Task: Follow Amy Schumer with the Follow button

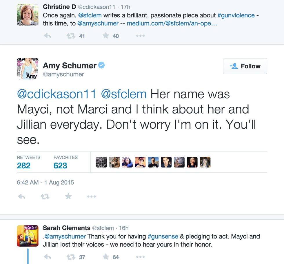Action: click(245, 66)
